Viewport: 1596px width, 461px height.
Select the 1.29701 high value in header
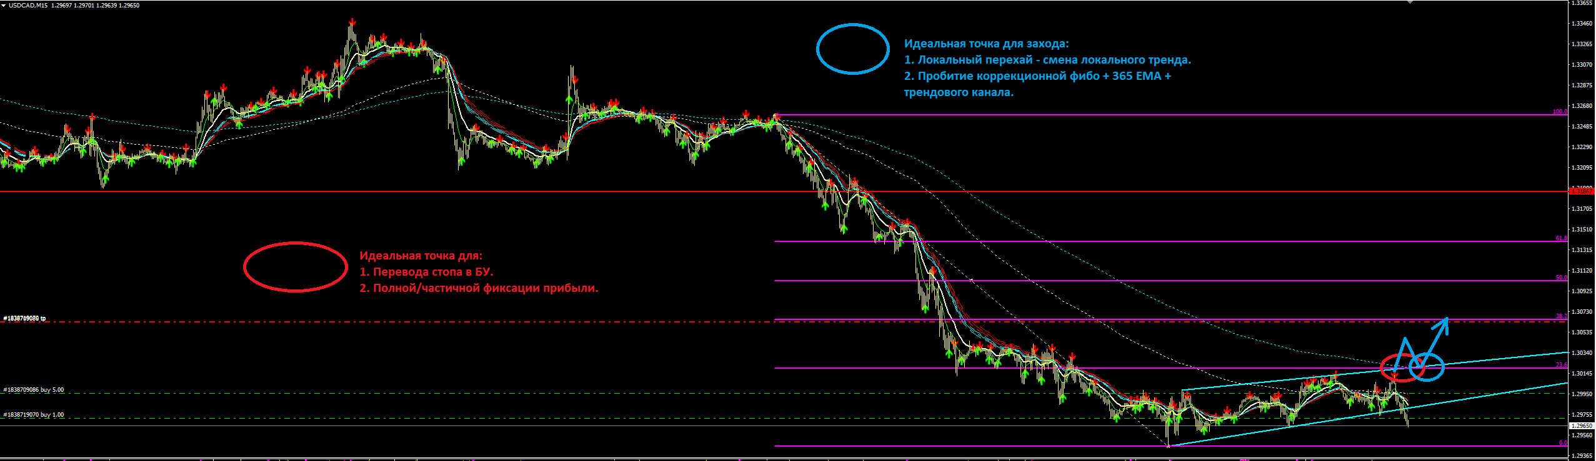pos(84,5)
